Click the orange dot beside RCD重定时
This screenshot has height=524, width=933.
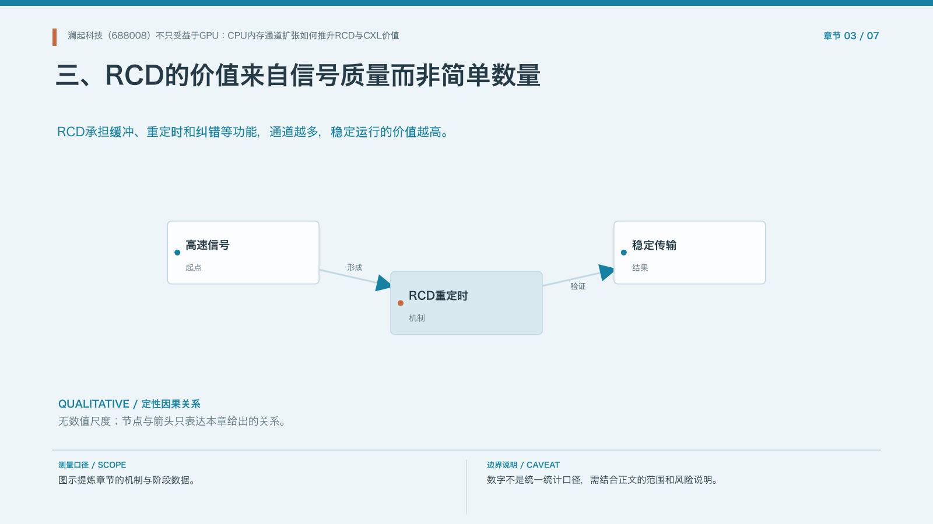pos(401,303)
